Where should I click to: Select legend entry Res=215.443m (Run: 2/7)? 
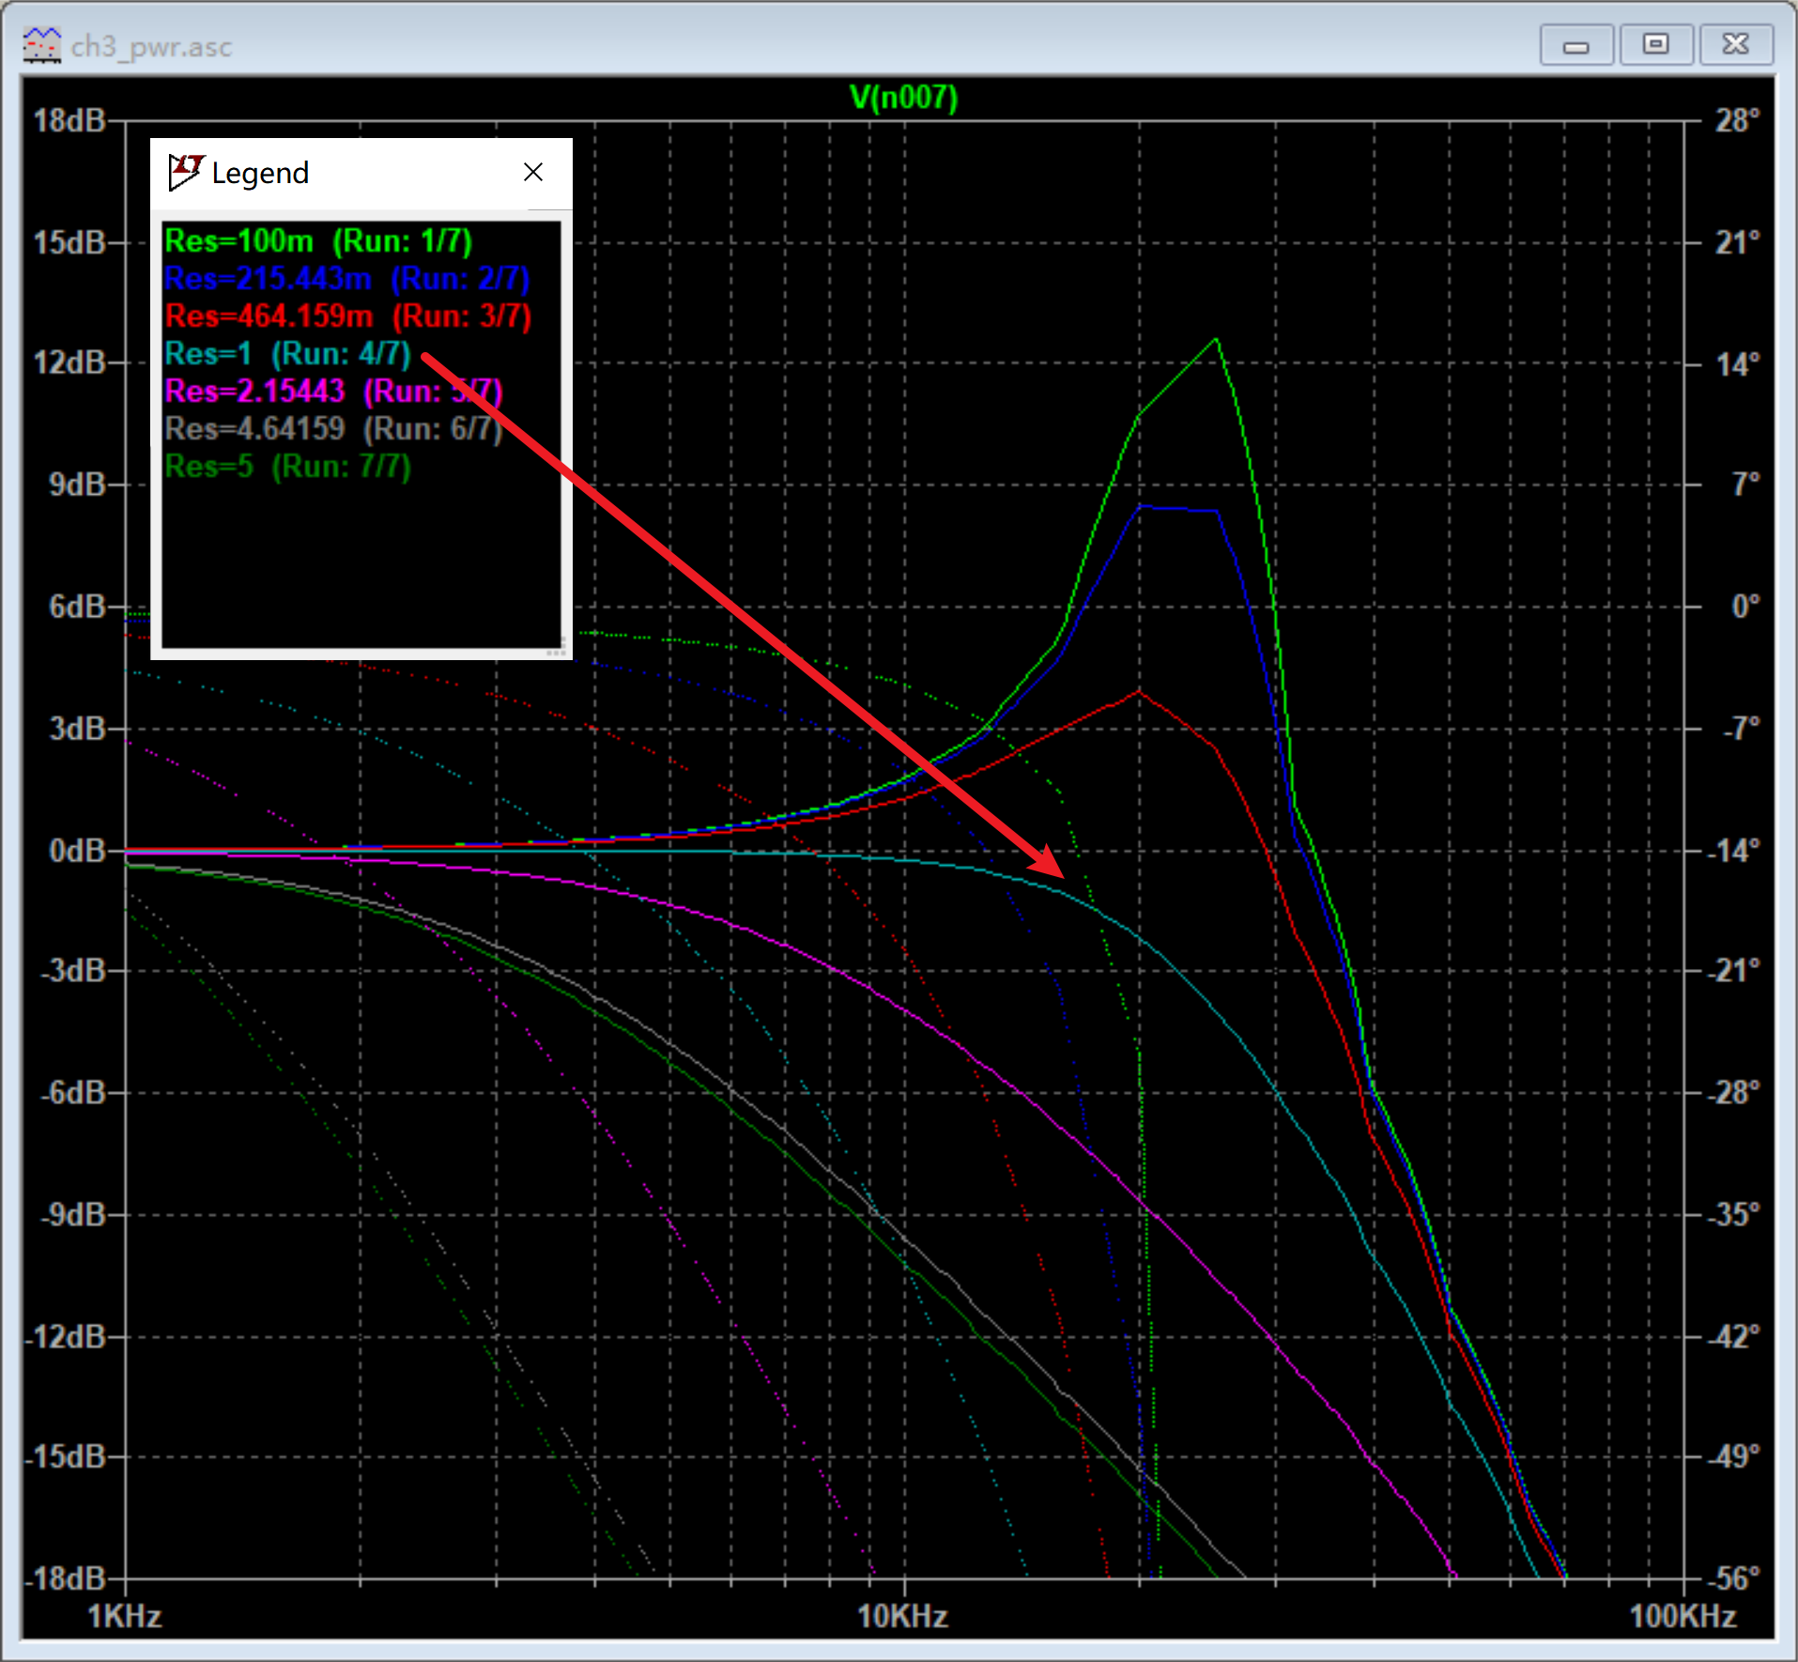point(346,279)
